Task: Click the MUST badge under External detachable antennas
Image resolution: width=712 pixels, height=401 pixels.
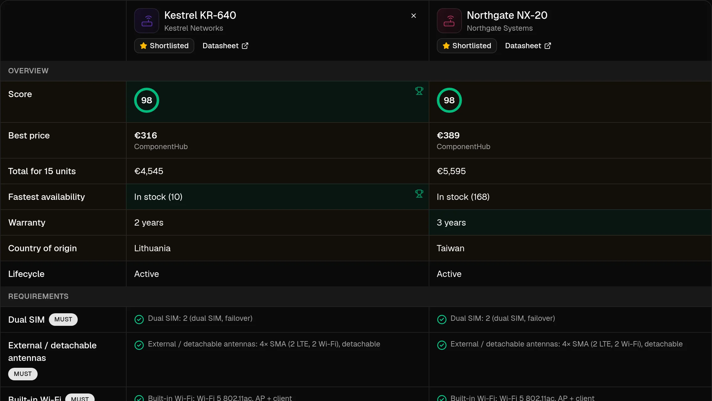Action: [23, 374]
